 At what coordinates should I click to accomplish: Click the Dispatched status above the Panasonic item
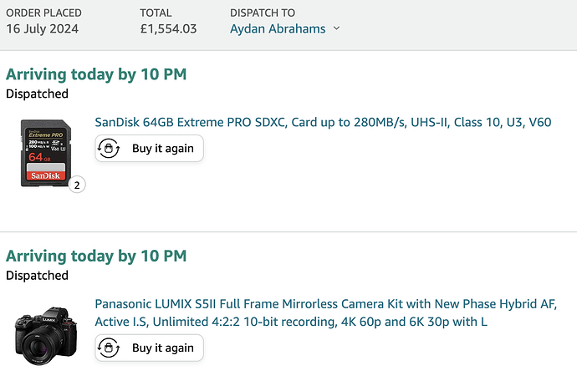tap(37, 276)
